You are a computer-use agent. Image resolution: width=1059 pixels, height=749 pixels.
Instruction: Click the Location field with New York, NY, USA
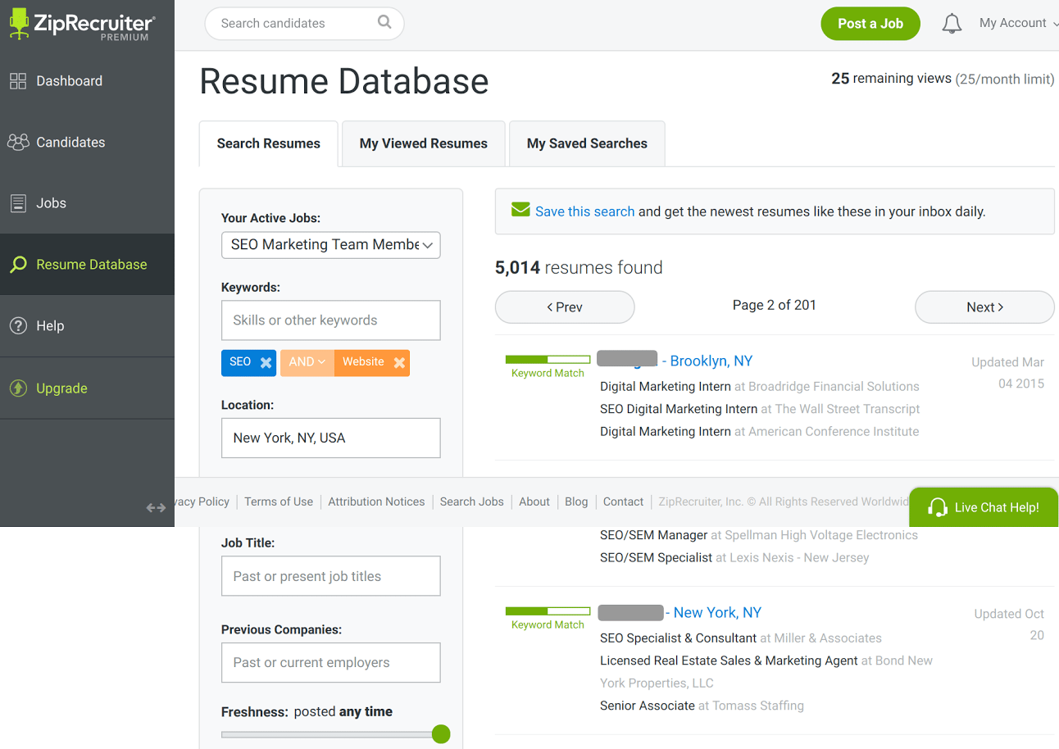tap(331, 438)
